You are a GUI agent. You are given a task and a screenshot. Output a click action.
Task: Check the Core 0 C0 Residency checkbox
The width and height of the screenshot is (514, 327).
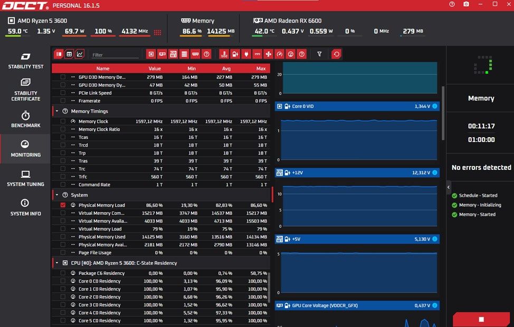pos(63,281)
